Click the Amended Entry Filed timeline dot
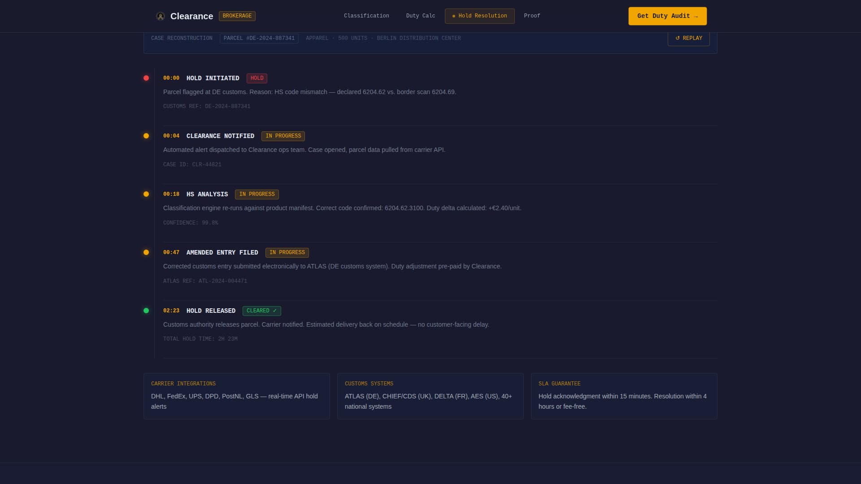Screen dimensions: 861x484 (146, 252)
